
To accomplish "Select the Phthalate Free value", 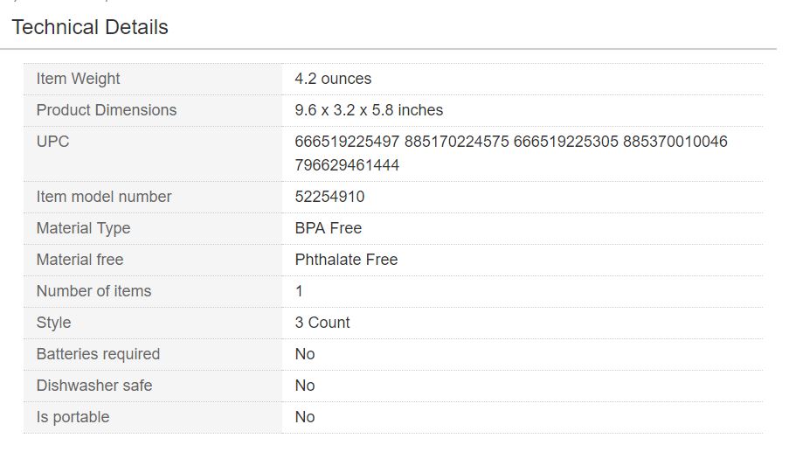I will (x=346, y=260).
